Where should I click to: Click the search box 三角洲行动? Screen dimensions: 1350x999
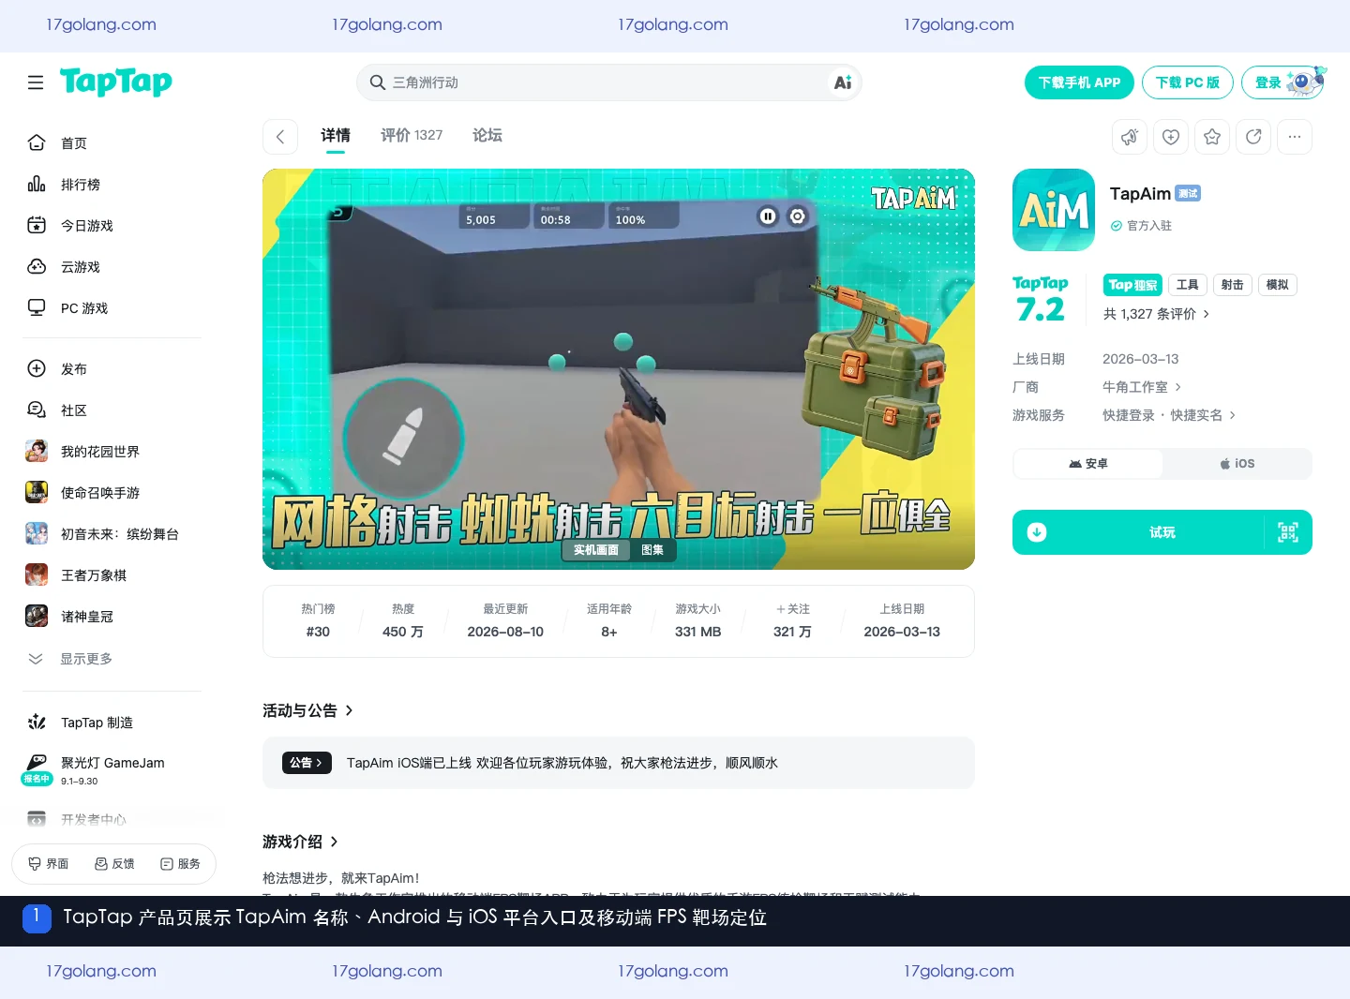(609, 82)
